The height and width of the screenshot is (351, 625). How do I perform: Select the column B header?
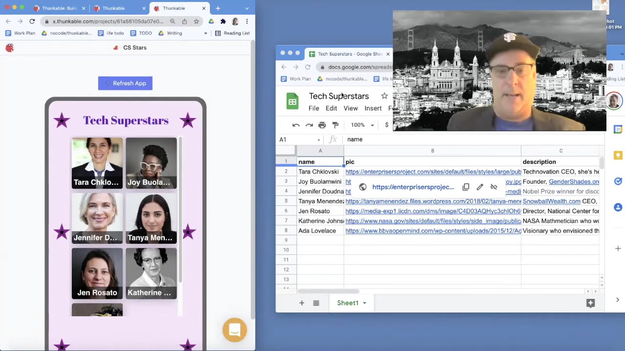coord(433,151)
